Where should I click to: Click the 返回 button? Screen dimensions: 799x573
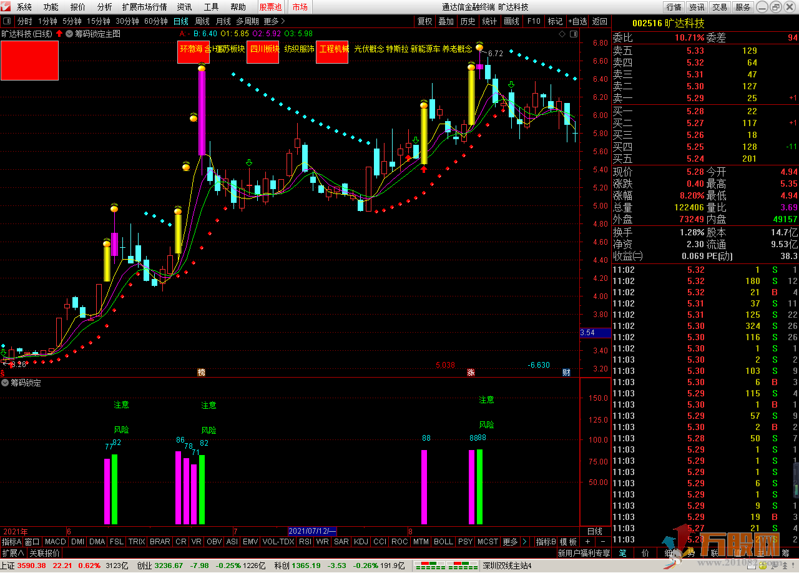tap(599, 21)
